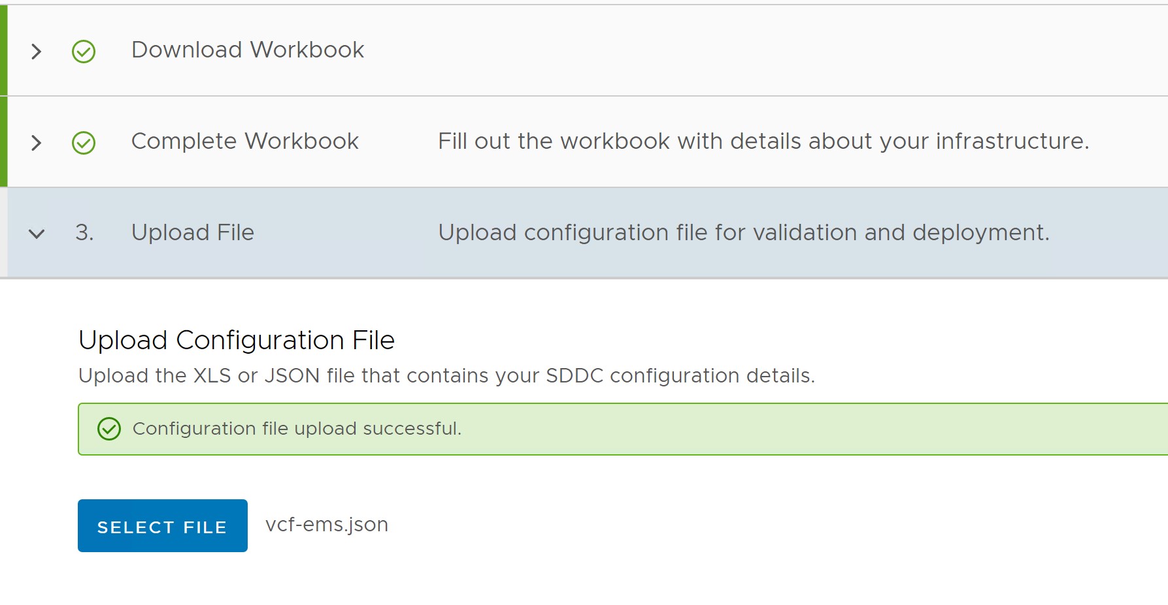Select the Upload File step title
The width and height of the screenshot is (1168, 605).
point(193,233)
